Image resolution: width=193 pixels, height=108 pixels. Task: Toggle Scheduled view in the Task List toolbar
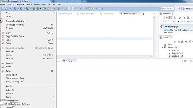tap(175, 18)
